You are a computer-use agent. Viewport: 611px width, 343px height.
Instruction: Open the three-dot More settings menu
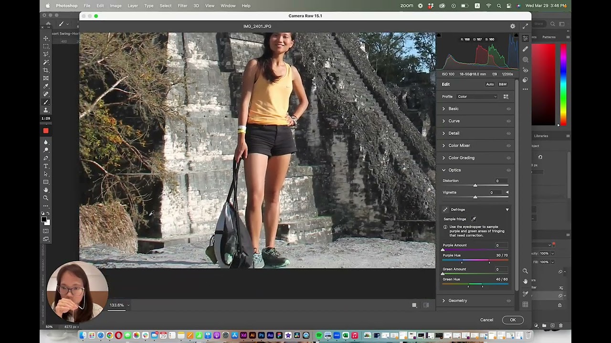(525, 89)
